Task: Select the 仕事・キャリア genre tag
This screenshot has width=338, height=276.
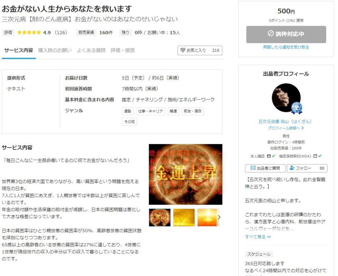Action: (151, 111)
